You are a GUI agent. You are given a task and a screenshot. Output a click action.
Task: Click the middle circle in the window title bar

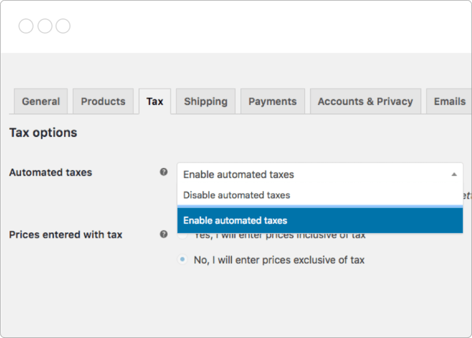(x=45, y=26)
